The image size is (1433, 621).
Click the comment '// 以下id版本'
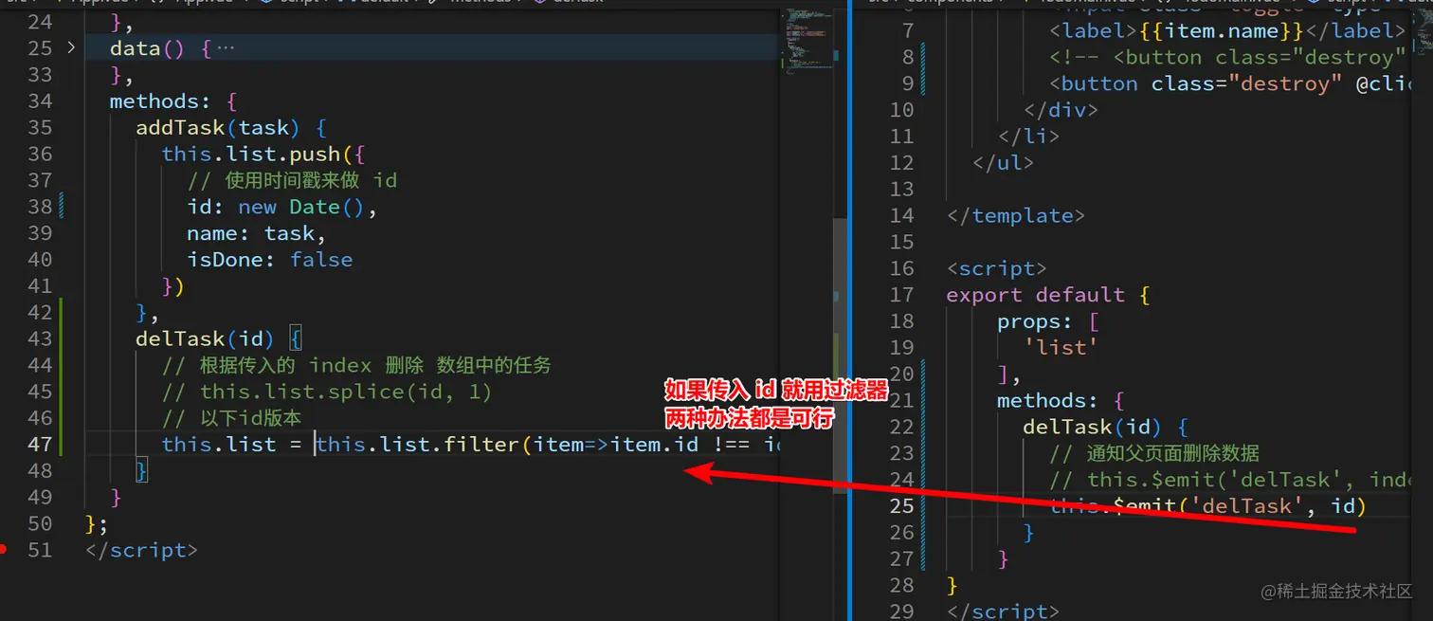(x=231, y=418)
